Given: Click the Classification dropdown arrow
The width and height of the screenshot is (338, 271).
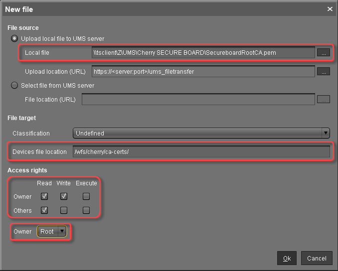Looking at the screenshot, I should click(326, 133).
